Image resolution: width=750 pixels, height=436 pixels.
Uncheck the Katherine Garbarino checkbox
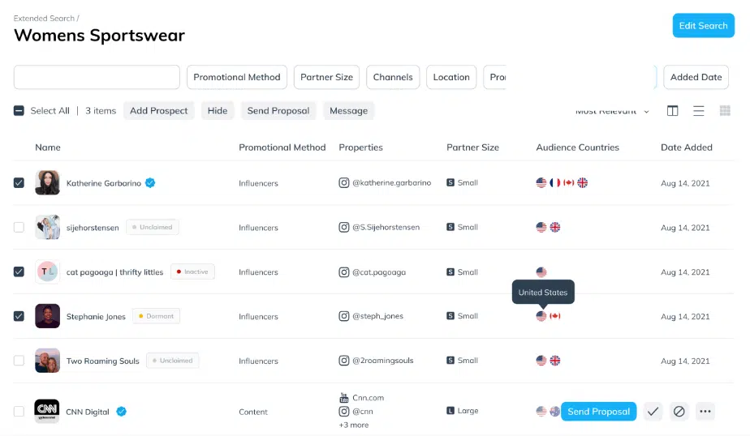click(19, 183)
